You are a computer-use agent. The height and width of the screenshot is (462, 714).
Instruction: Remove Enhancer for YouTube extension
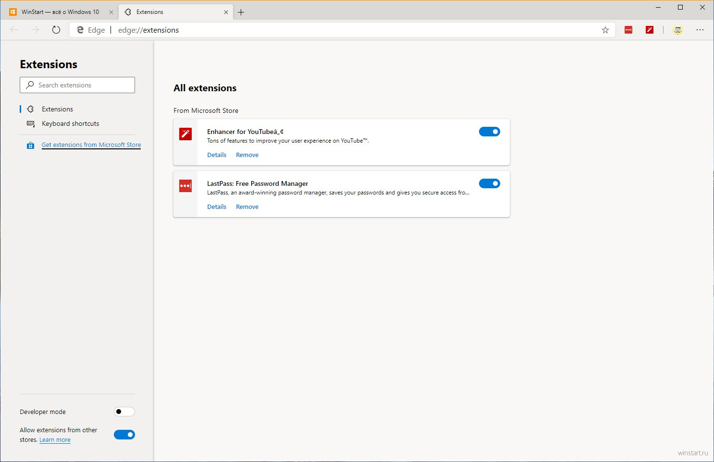[247, 155]
